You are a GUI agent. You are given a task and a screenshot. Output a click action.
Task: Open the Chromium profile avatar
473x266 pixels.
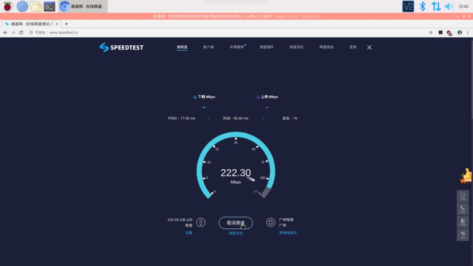click(x=459, y=32)
